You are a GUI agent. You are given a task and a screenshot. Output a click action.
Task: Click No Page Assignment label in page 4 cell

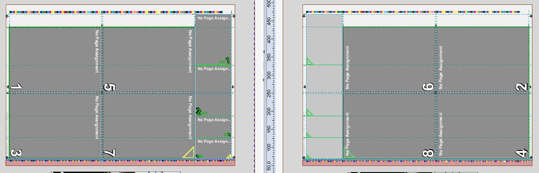(441, 134)
